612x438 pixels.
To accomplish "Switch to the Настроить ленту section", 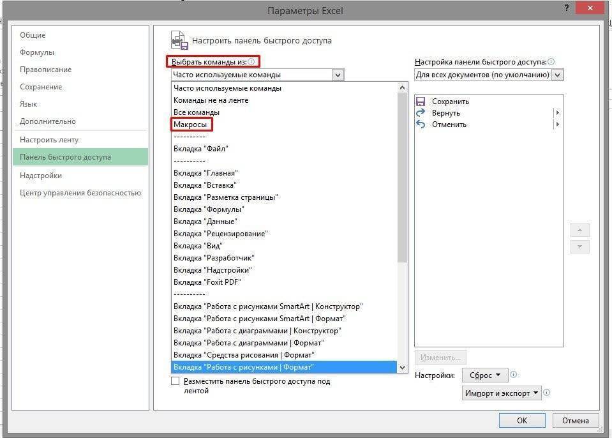I will tap(49, 140).
